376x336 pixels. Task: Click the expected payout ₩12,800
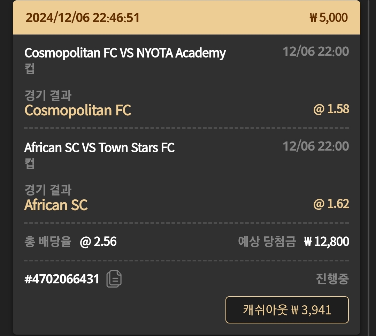(326, 242)
